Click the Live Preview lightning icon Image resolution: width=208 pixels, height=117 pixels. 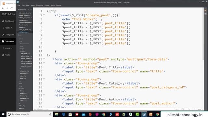[x=205, y=10]
